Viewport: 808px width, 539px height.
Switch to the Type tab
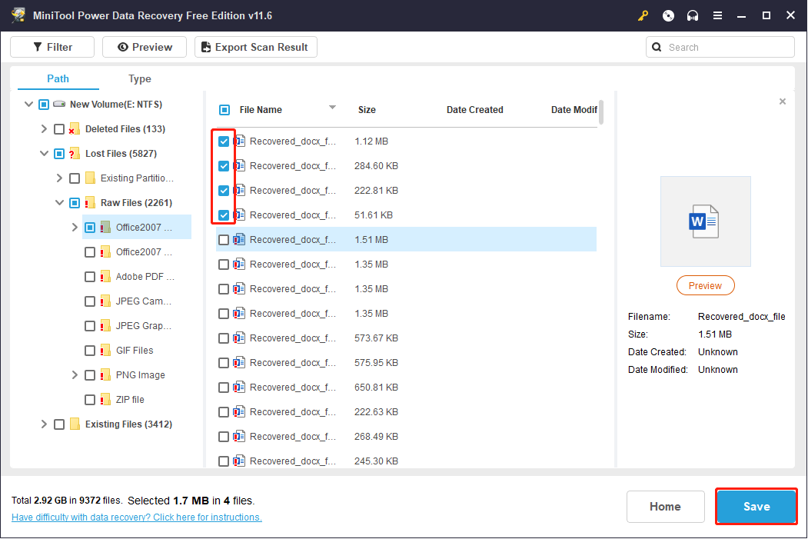pos(140,78)
